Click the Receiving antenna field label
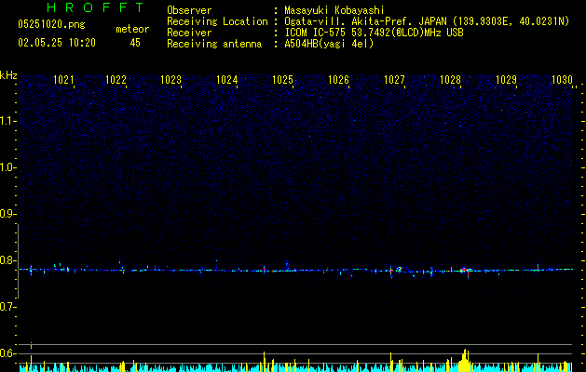 click(214, 44)
